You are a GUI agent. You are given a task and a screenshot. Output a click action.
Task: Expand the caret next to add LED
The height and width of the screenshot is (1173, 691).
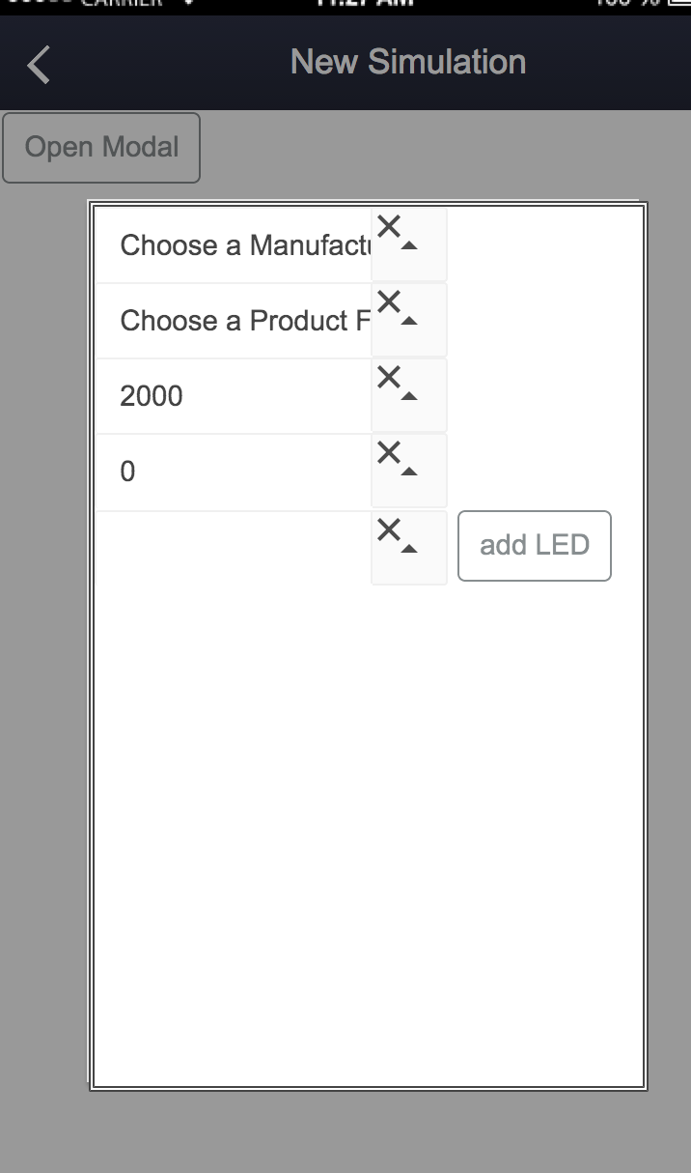point(409,549)
